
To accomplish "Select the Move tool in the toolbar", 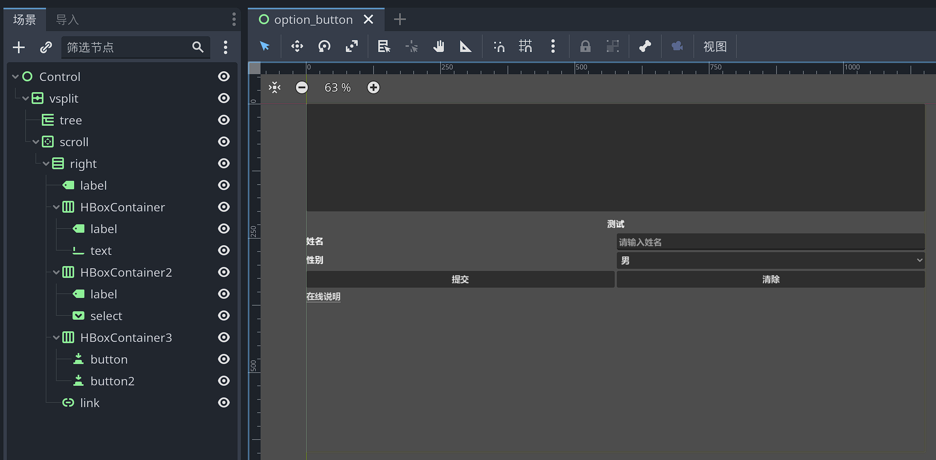I will pyautogui.click(x=297, y=46).
